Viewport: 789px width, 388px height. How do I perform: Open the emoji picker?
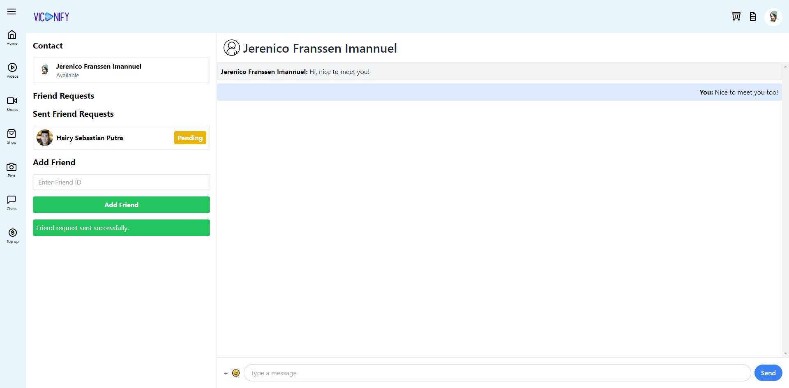(x=236, y=373)
